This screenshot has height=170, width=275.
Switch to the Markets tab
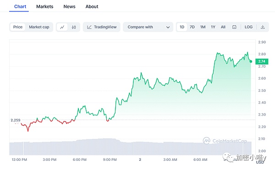click(45, 6)
